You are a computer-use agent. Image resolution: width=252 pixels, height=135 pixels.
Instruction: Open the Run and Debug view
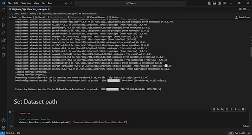pyautogui.click(x=3, y=33)
